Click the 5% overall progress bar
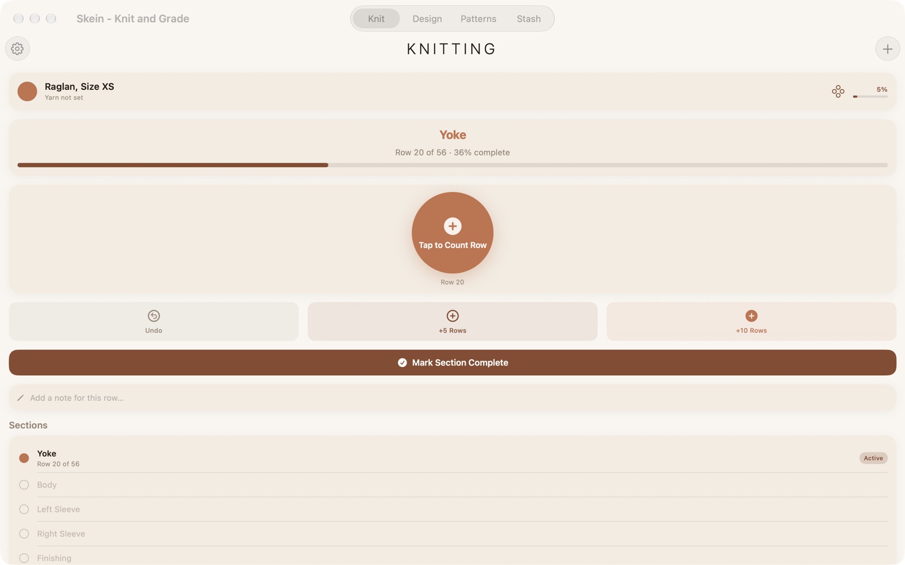 point(870,97)
